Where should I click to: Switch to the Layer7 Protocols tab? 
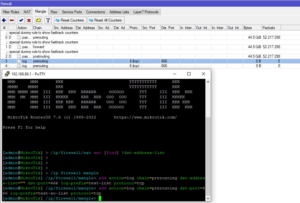click(146, 12)
